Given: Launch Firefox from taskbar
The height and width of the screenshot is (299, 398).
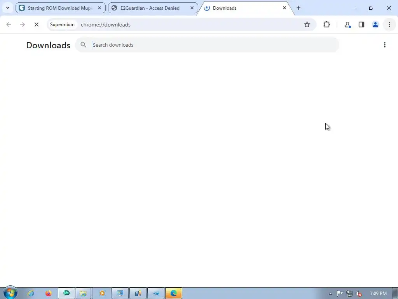Looking at the screenshot, I should (x=48, y=294).
